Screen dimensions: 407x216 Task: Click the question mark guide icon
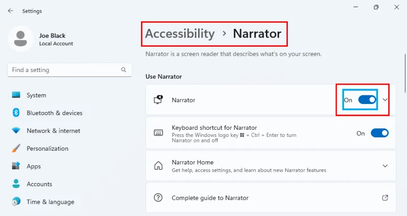tap(158, 198)
